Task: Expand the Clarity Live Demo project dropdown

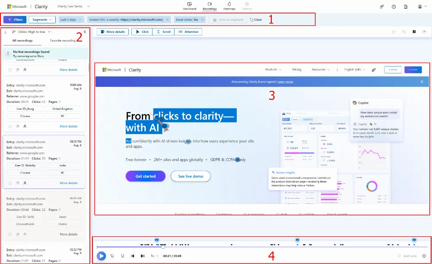Action: tap(73, 6)
